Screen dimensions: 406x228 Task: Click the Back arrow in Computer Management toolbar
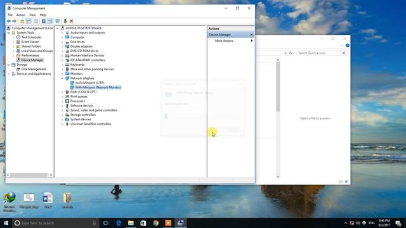pyautogui.click(x=9, y=21)
